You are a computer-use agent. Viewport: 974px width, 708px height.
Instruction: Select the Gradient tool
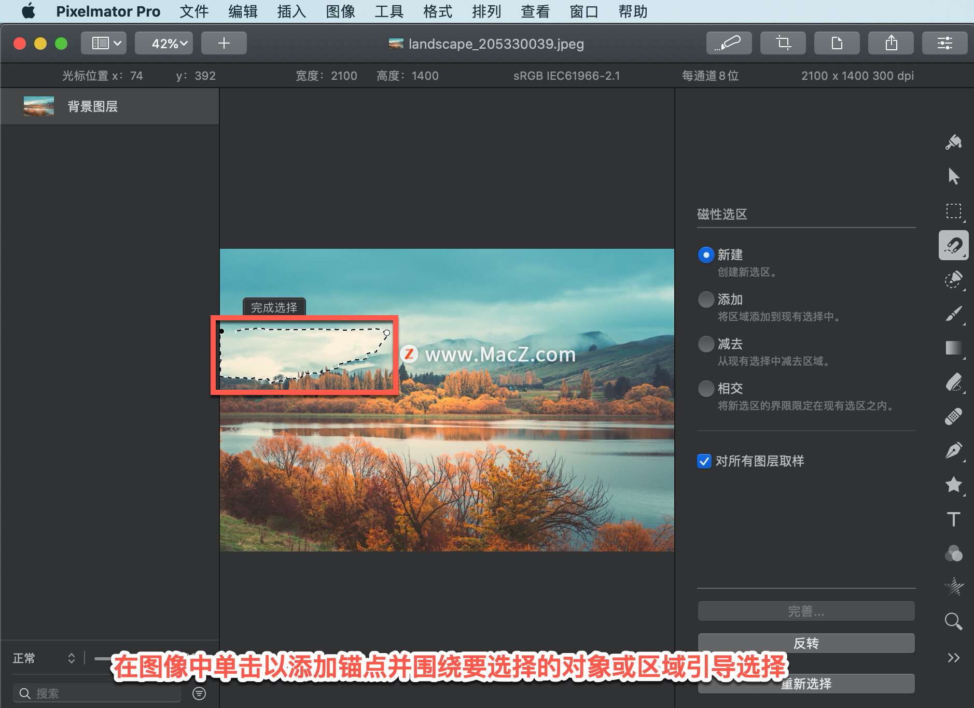coord(953,348)
